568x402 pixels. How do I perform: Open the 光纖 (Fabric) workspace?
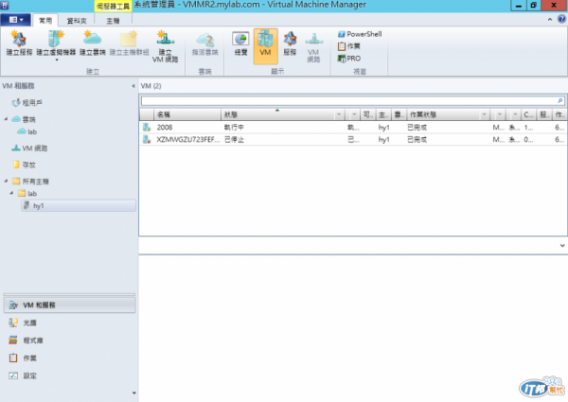pyautogui.click(x=69, y=323)
